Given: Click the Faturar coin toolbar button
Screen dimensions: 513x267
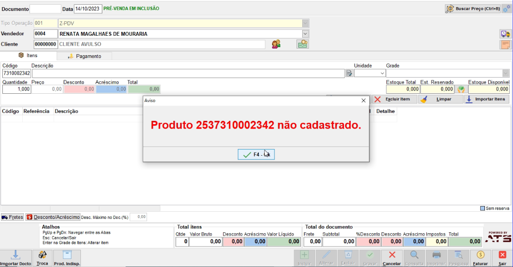Looking at the screenshot, I should coord(481,258).
